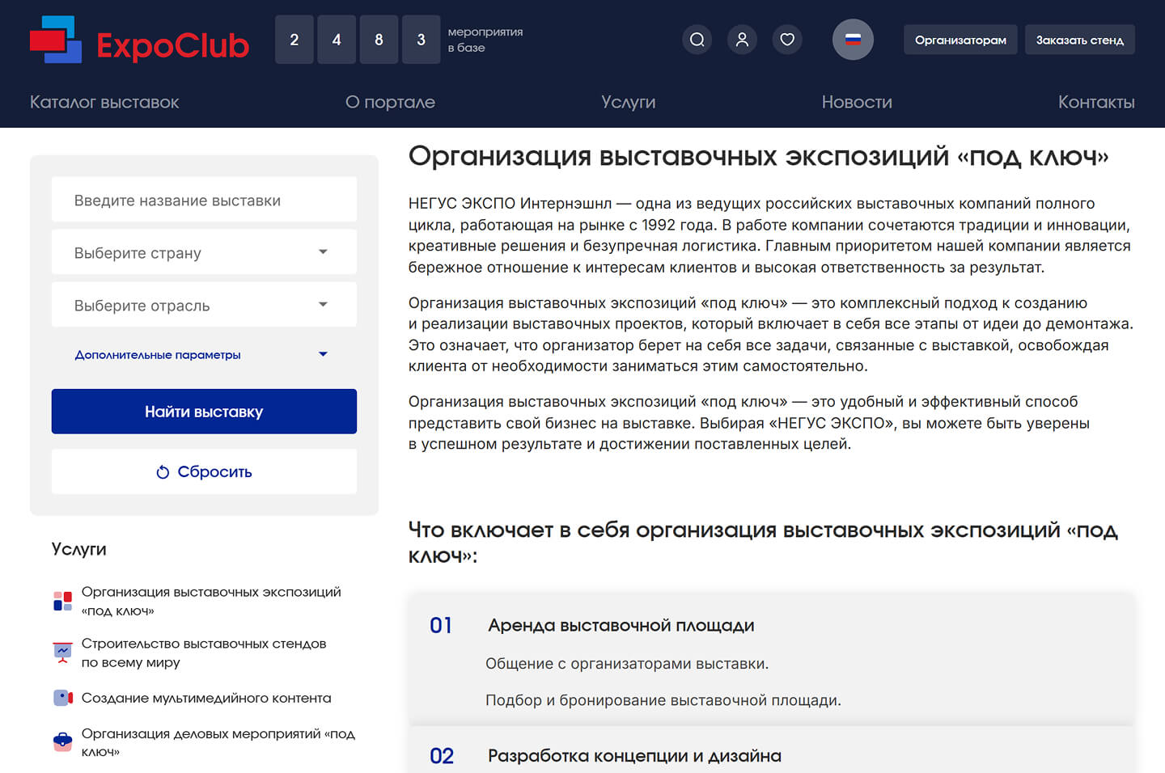Open the Выберите отрасль dropdown
The width and height of the screenshot is (1165, 773).
[x=204, y=305]
